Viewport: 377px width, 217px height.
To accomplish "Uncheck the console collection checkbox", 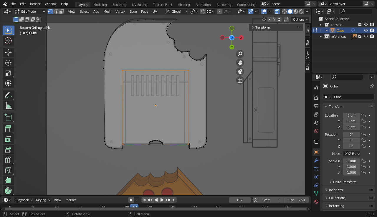I will (x=360, y=25).
